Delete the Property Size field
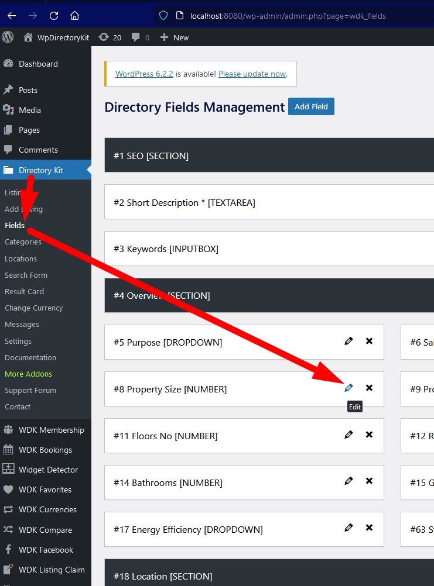 369,388
